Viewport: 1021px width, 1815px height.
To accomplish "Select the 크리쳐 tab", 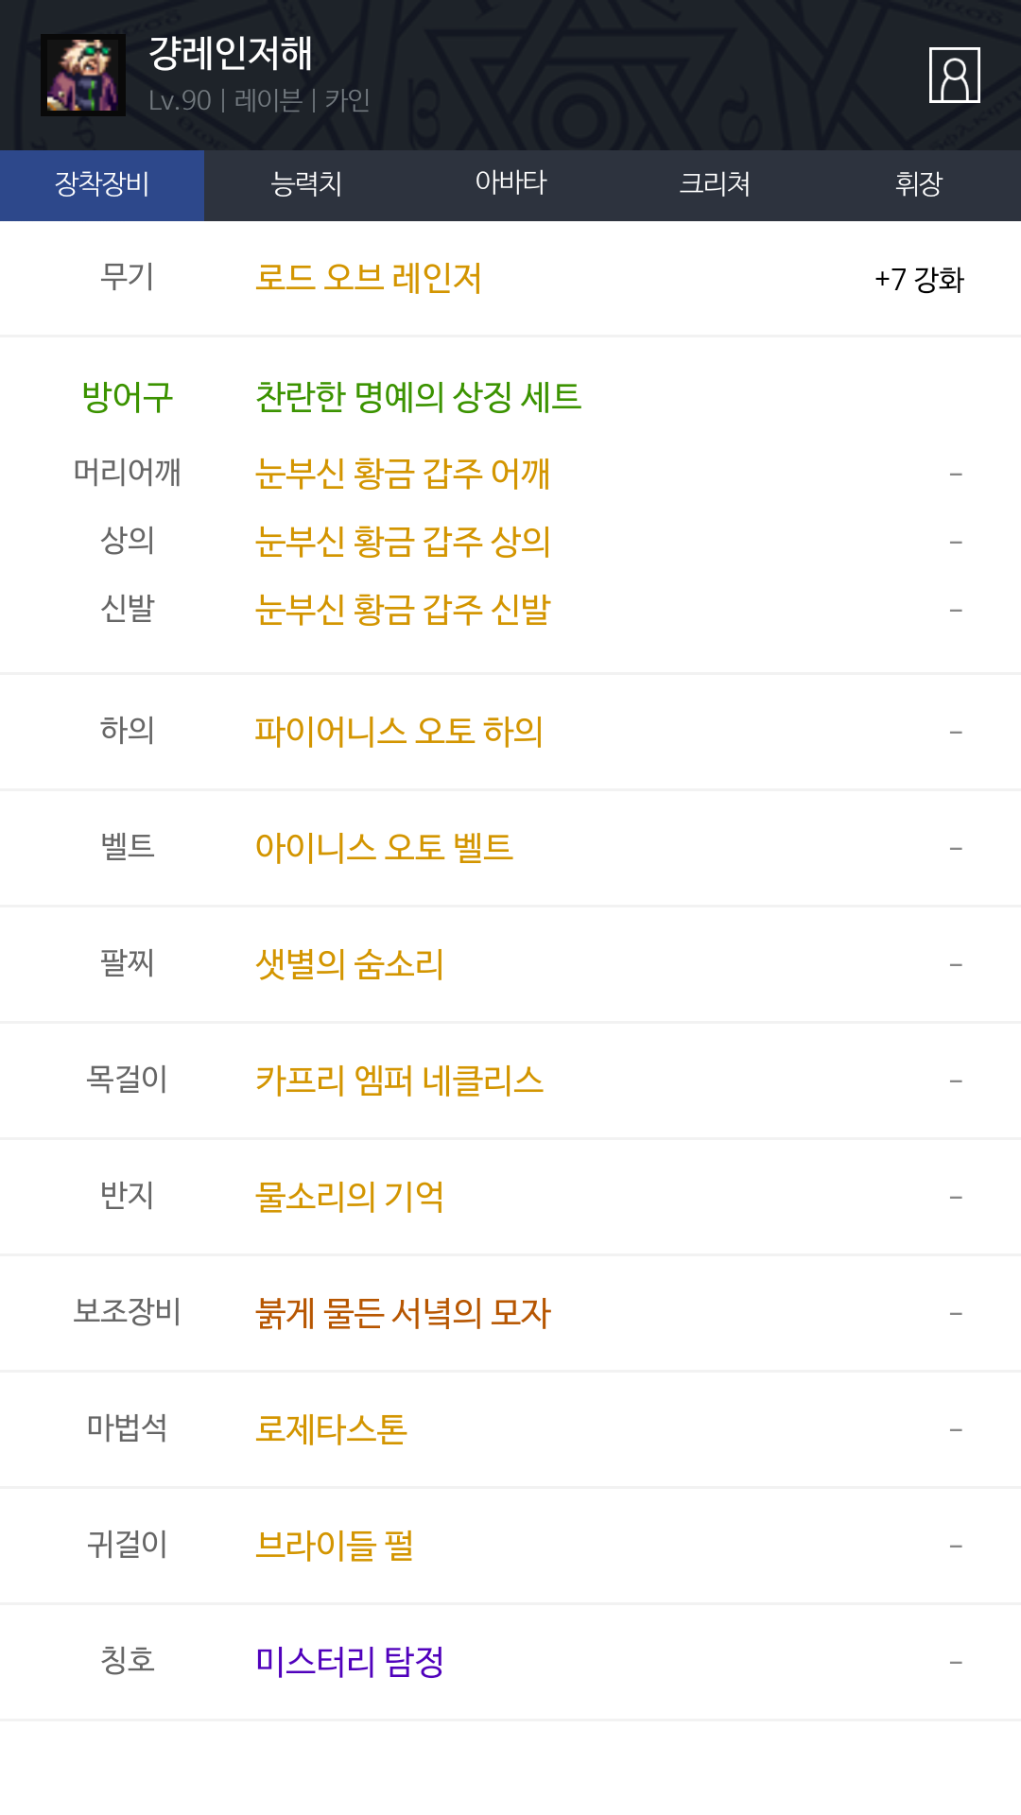I will (715, 184).
